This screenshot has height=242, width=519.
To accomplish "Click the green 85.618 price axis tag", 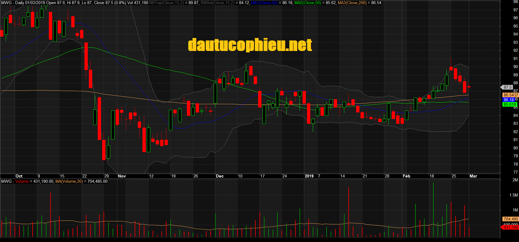I will point(510,104).
